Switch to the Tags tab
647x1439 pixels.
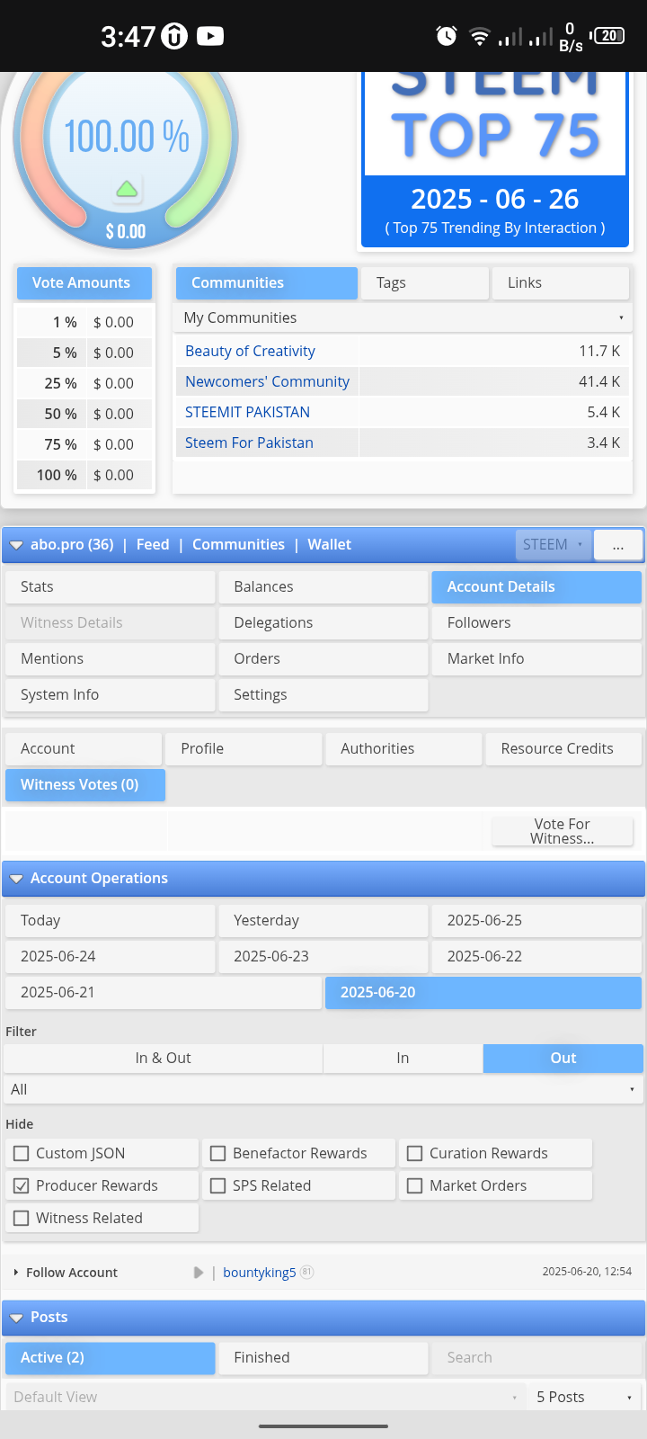(425, 282)
